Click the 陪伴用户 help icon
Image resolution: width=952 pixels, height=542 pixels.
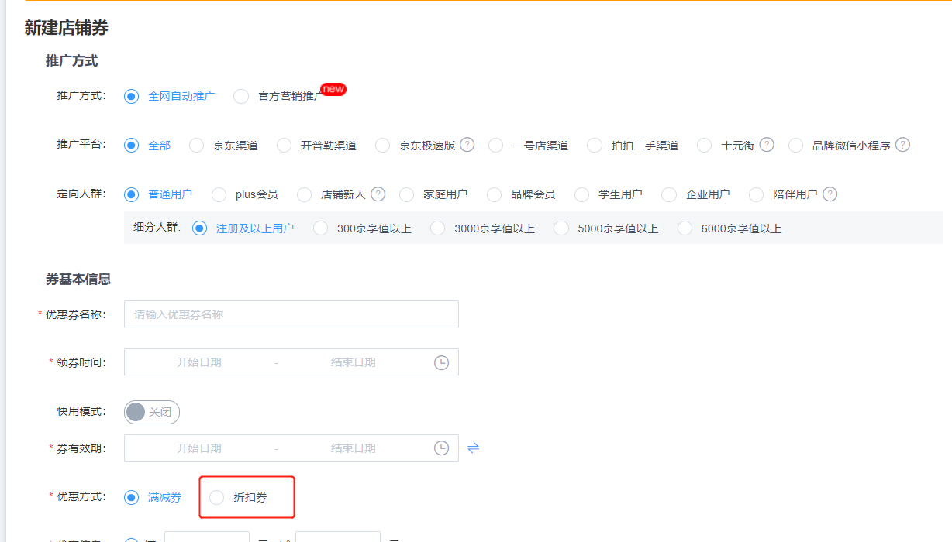click(829, 194)
